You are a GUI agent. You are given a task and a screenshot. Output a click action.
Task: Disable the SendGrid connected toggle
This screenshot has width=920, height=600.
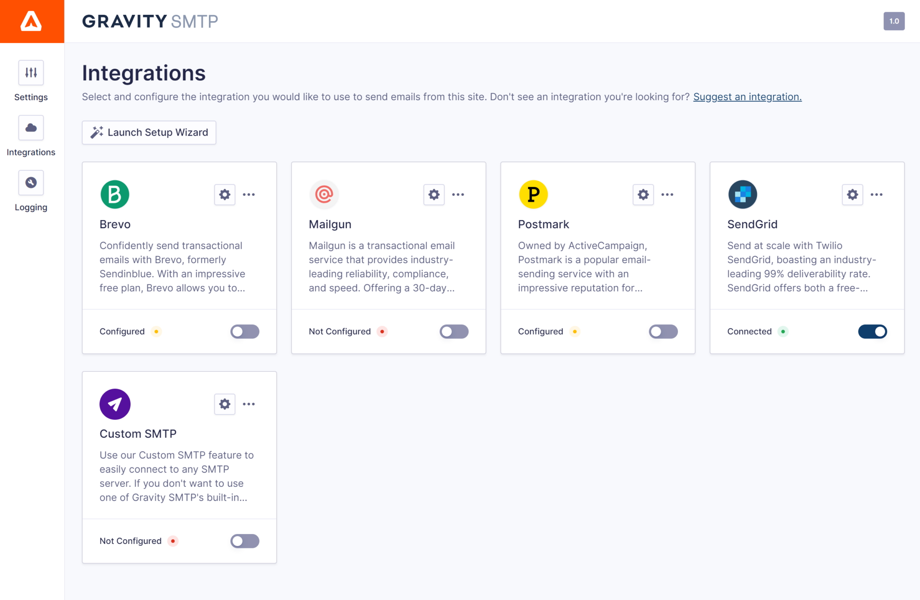click(x=872, y=331)
